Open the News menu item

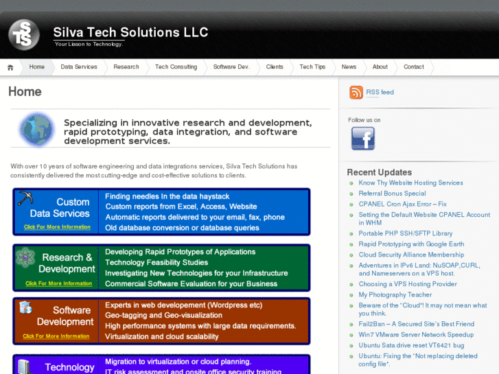point(349,67)
